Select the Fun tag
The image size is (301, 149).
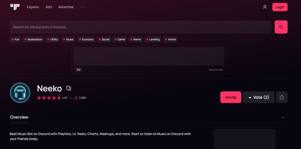pos(15,40)
